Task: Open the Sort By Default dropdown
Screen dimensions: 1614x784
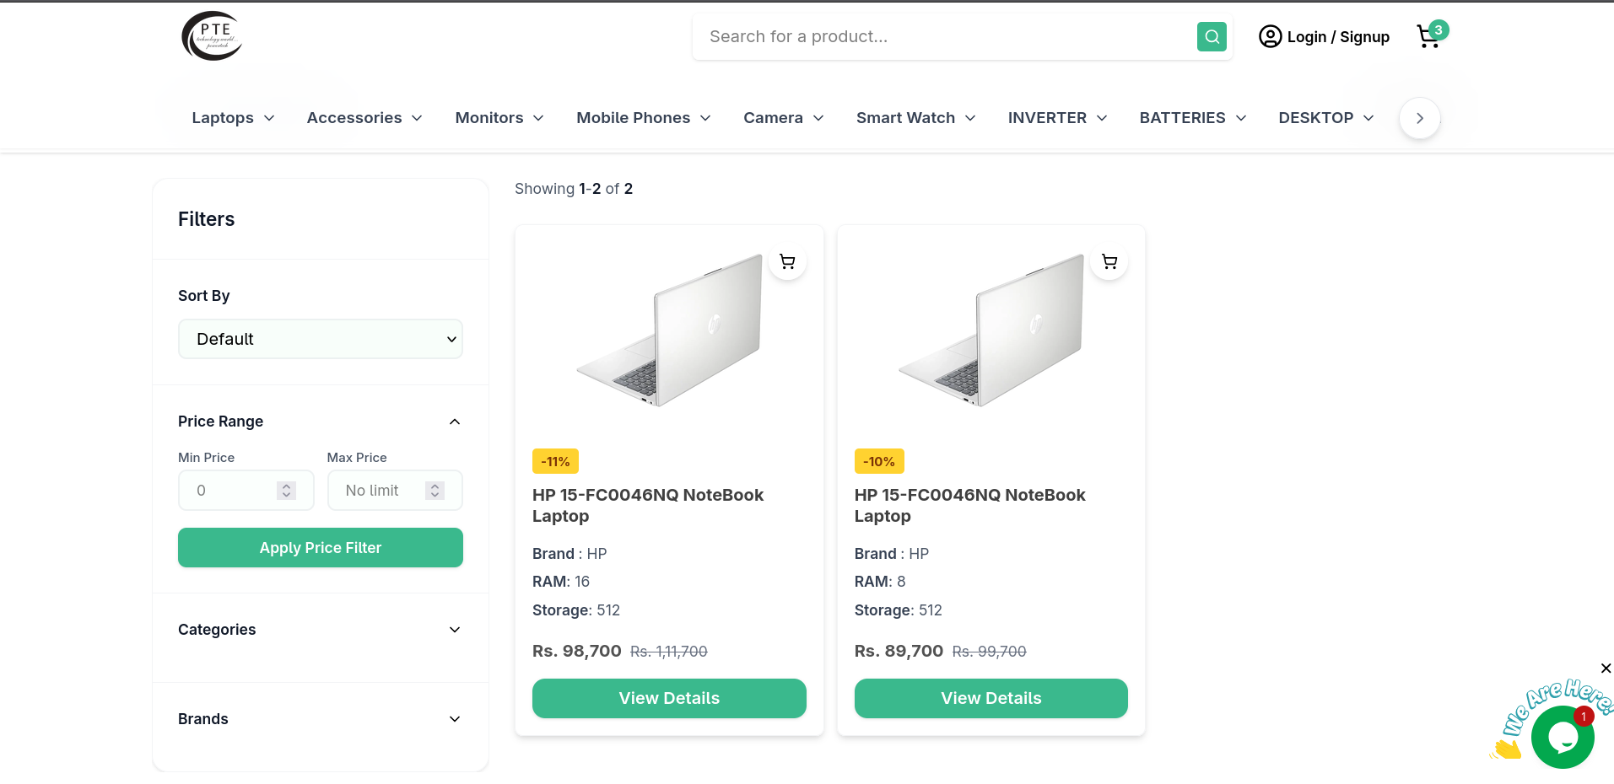Action: [321, 339]
